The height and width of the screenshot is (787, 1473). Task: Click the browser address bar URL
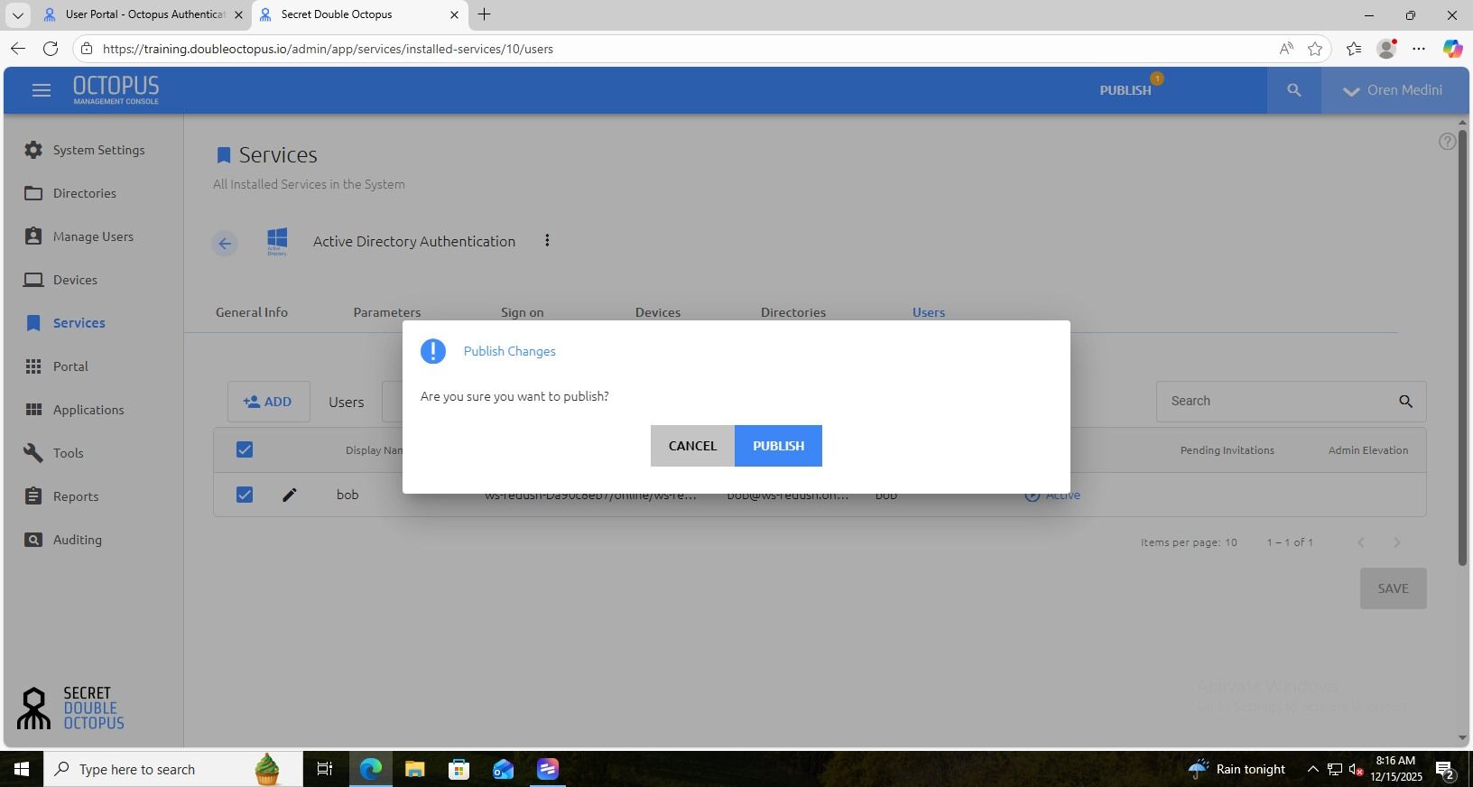point(328,49)
